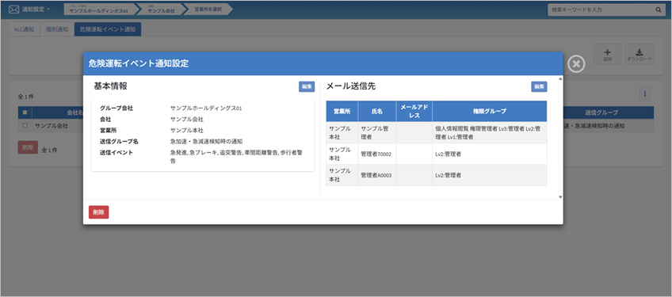Click the plus 追加 button

[x=607, y=54]
